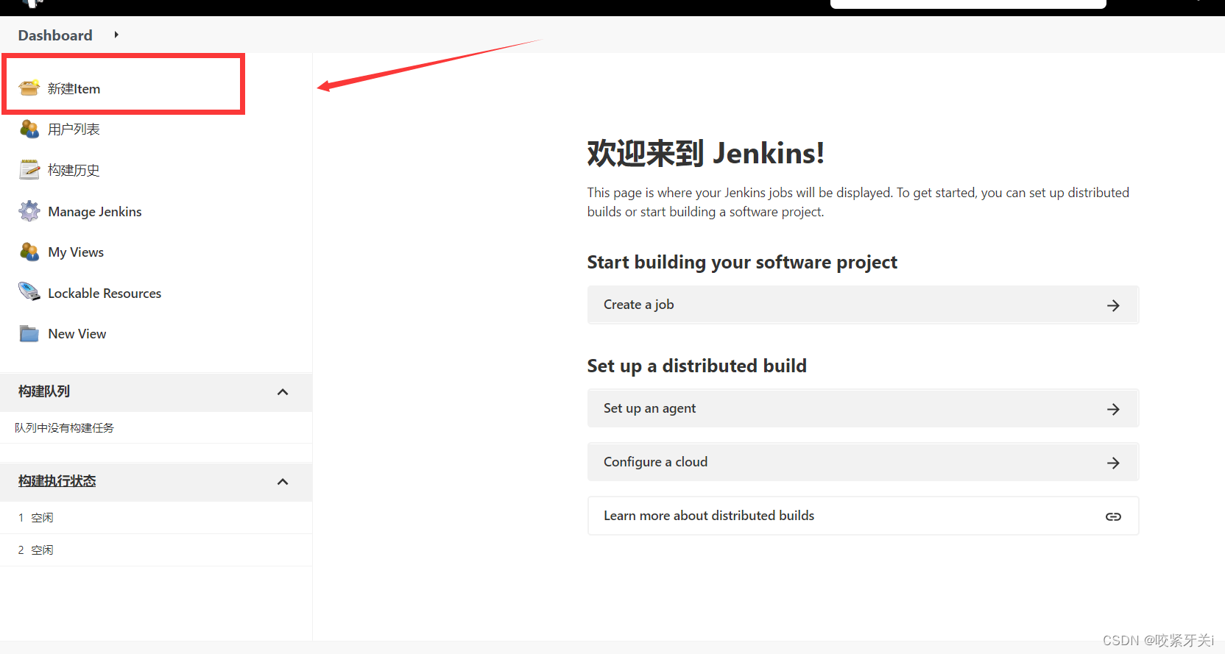
Task: Click the arrow icon on Set up an agent
Action: click(x=1113, y=409)
